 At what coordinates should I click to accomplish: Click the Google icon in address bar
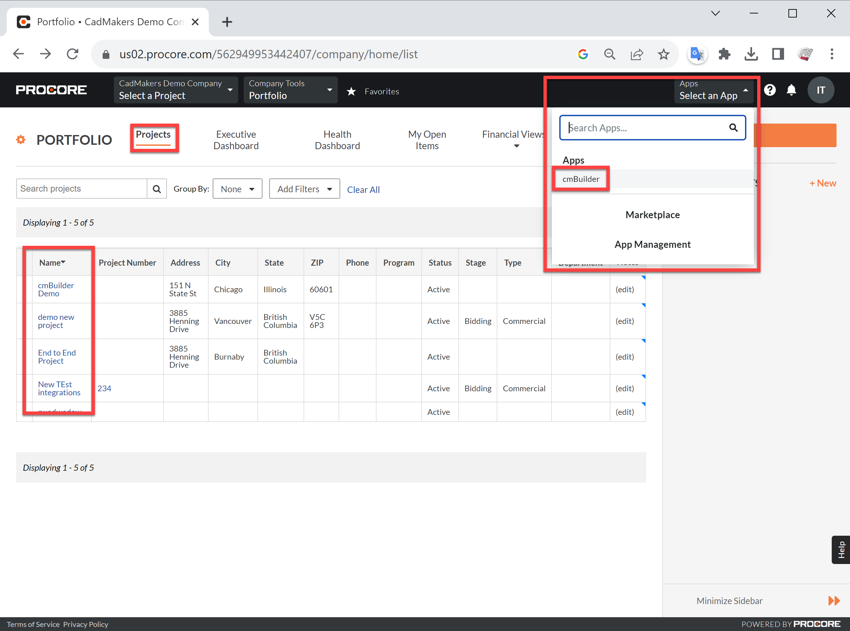point(583,54)
